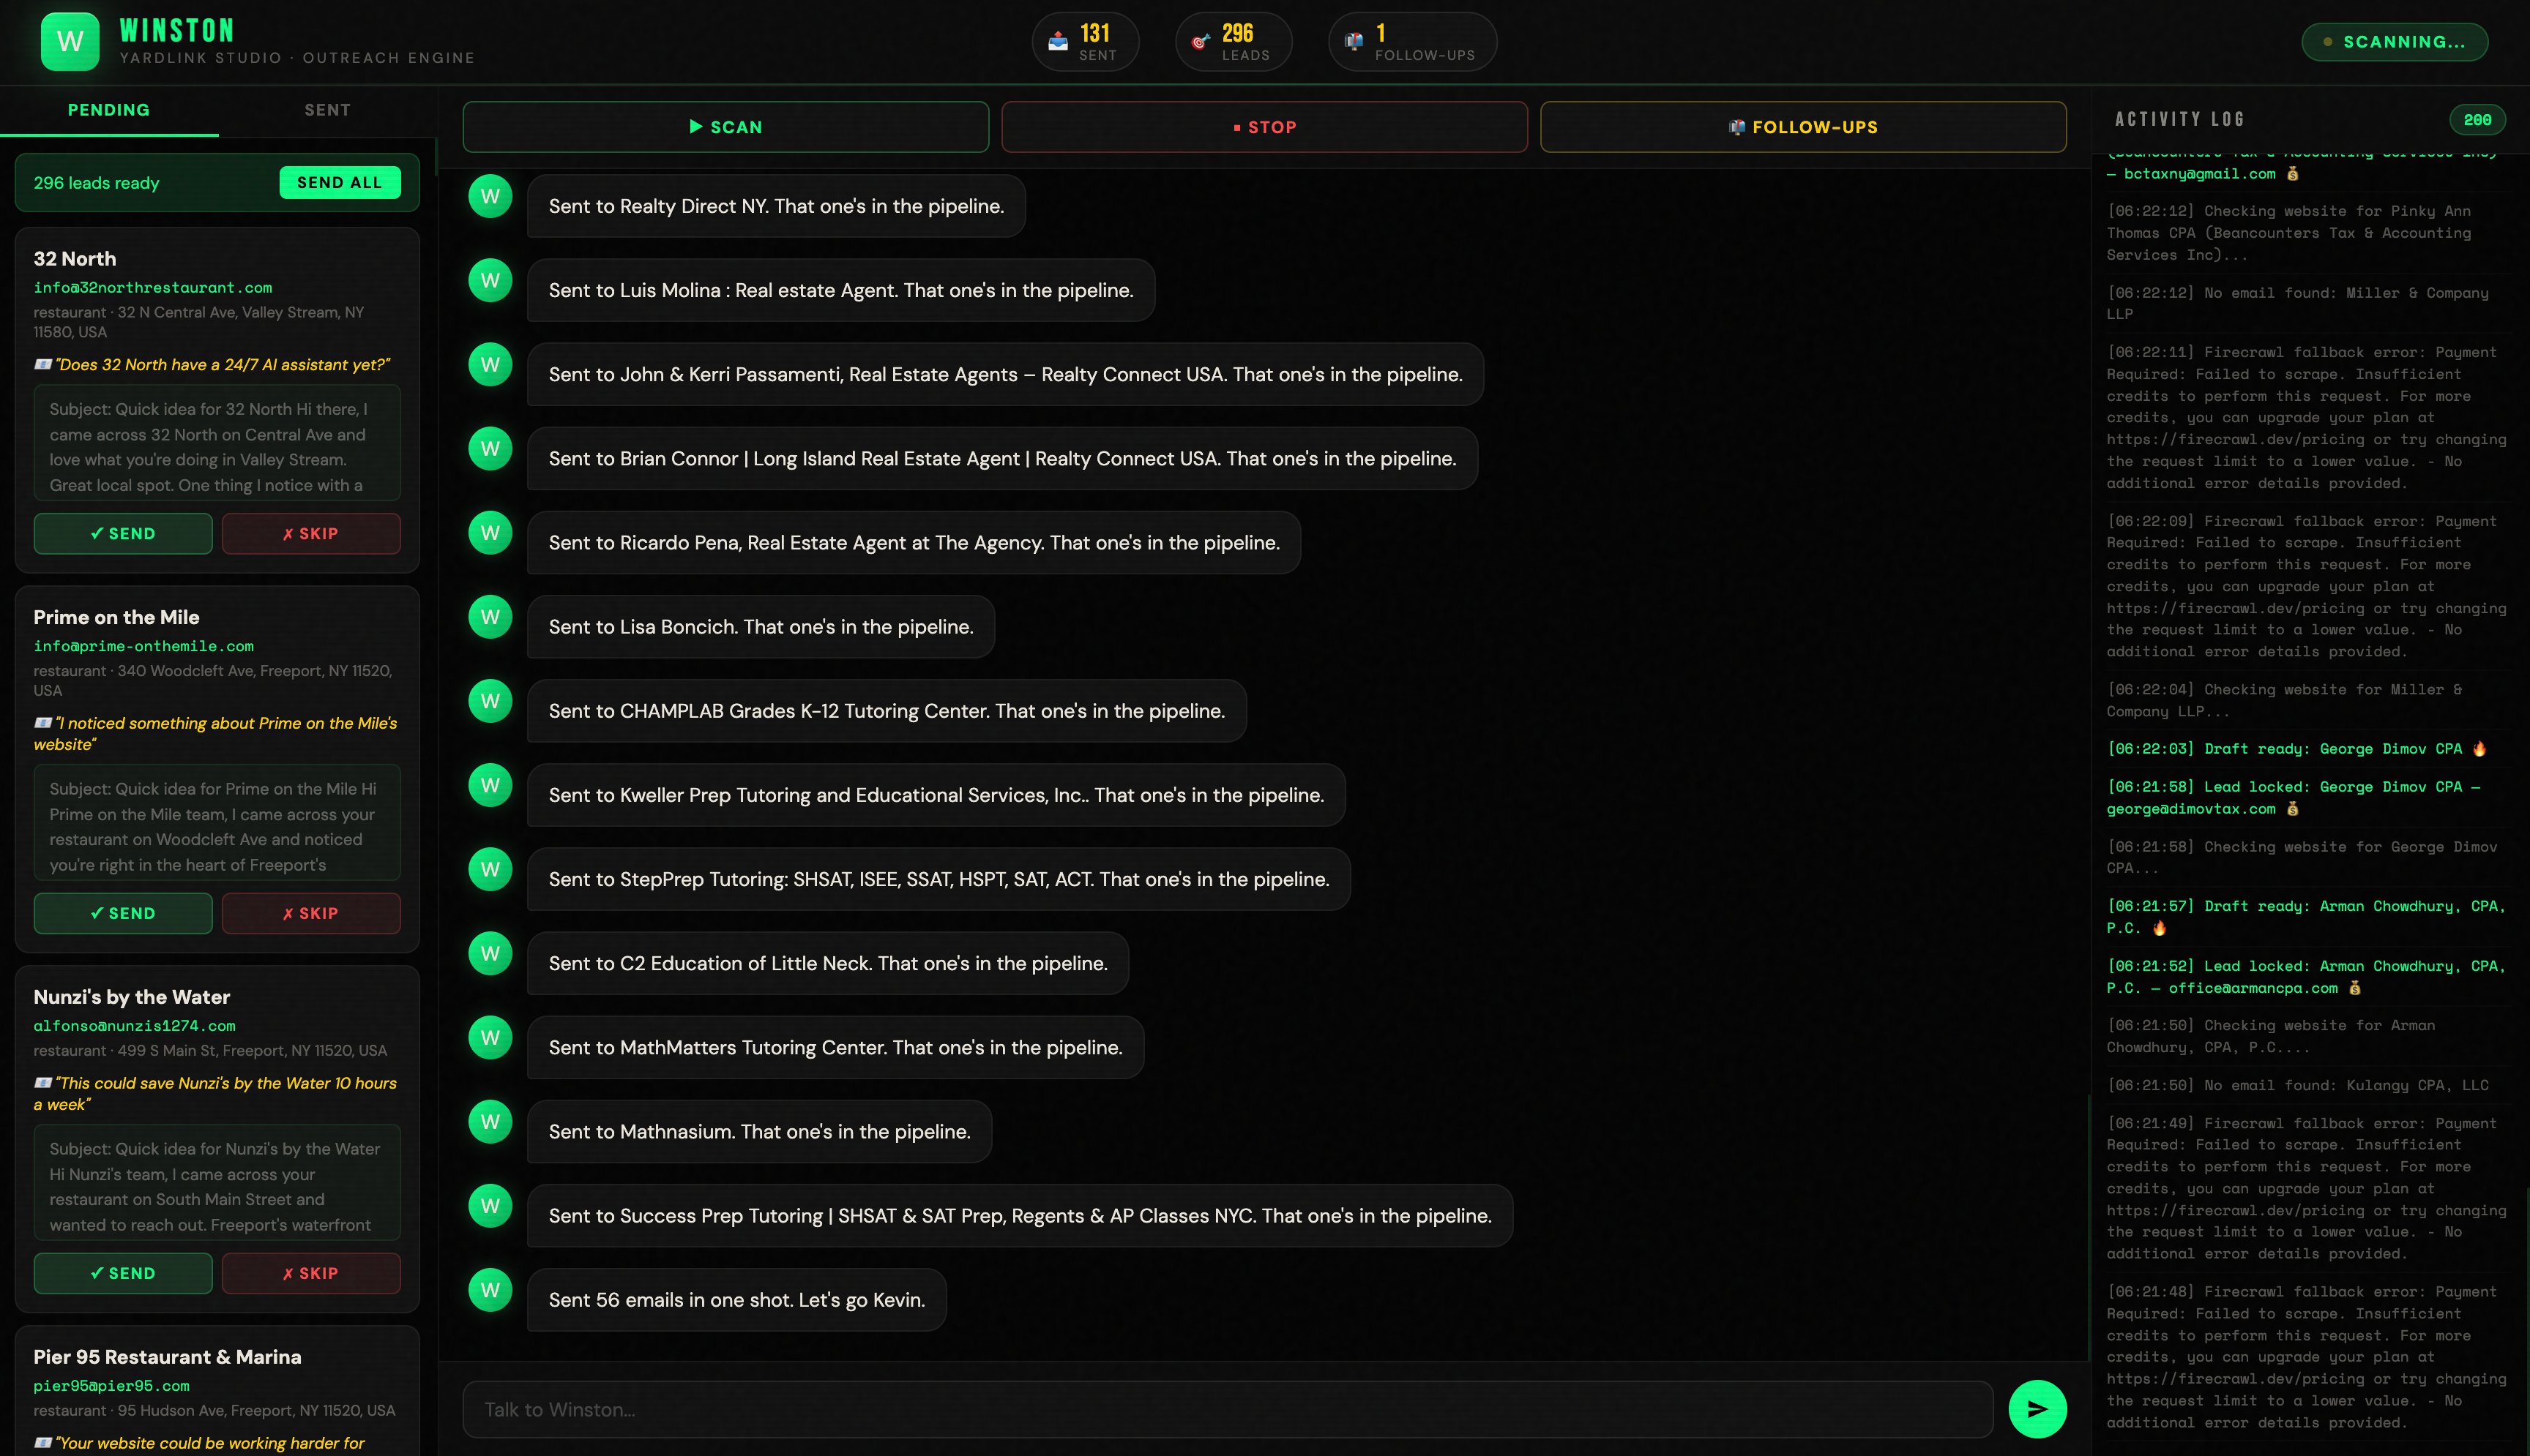The height and width of the screenshot is (1456, 2530).
Task: Switch to the Pending tab
Action: [x=109, y=110]
